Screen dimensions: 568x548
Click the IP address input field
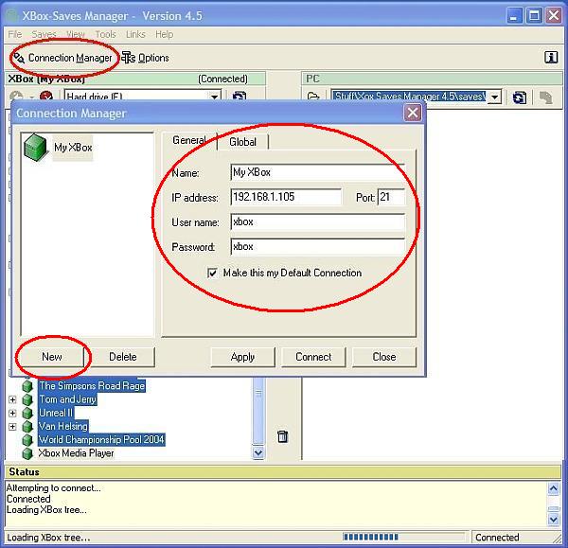pyautogui.click(x=286, y=197)
